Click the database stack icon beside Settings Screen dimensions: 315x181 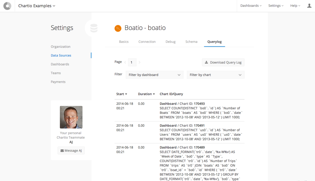[94, 28]
